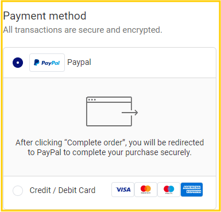The image size is (221, 212).
Task: Click the three dots in window illustration
Action: (92, 100)
